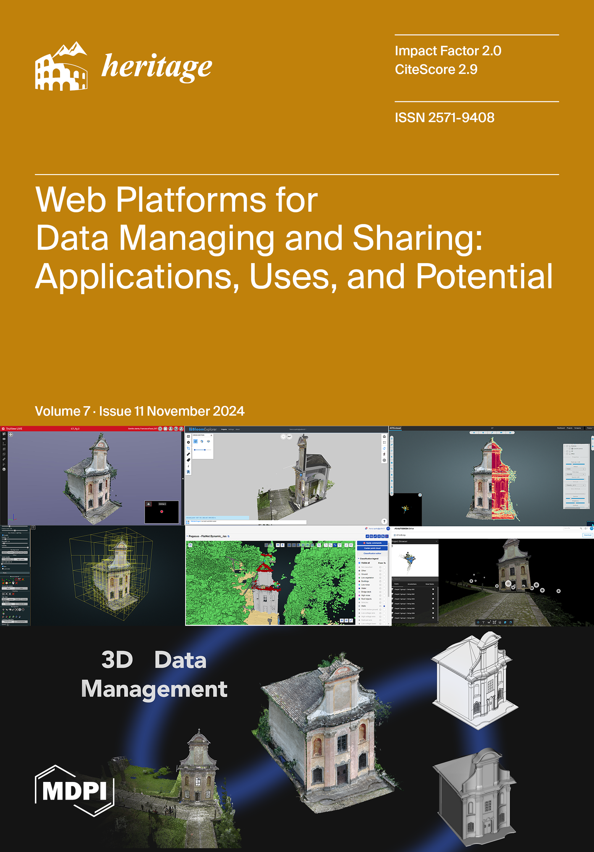This screenshot has width=594, height=852.
Task: Adjust the cross-section slider in BloomExplorer
Action: click(x=205, y=450)
